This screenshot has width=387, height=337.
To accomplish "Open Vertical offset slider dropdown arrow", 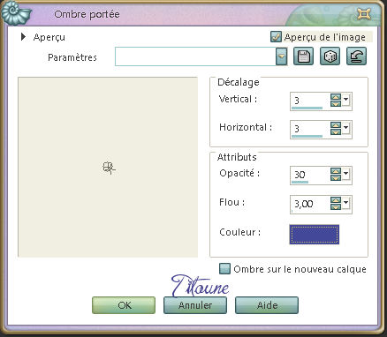I will (346, 100).
